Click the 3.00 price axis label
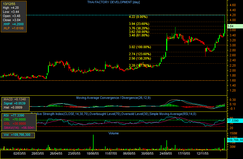This screenshot has height=159, width=243. click(x=232, y=45)
